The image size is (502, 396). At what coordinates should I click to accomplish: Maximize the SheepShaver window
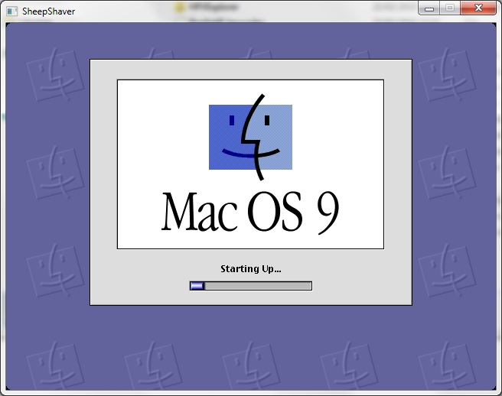click(450, 8)
